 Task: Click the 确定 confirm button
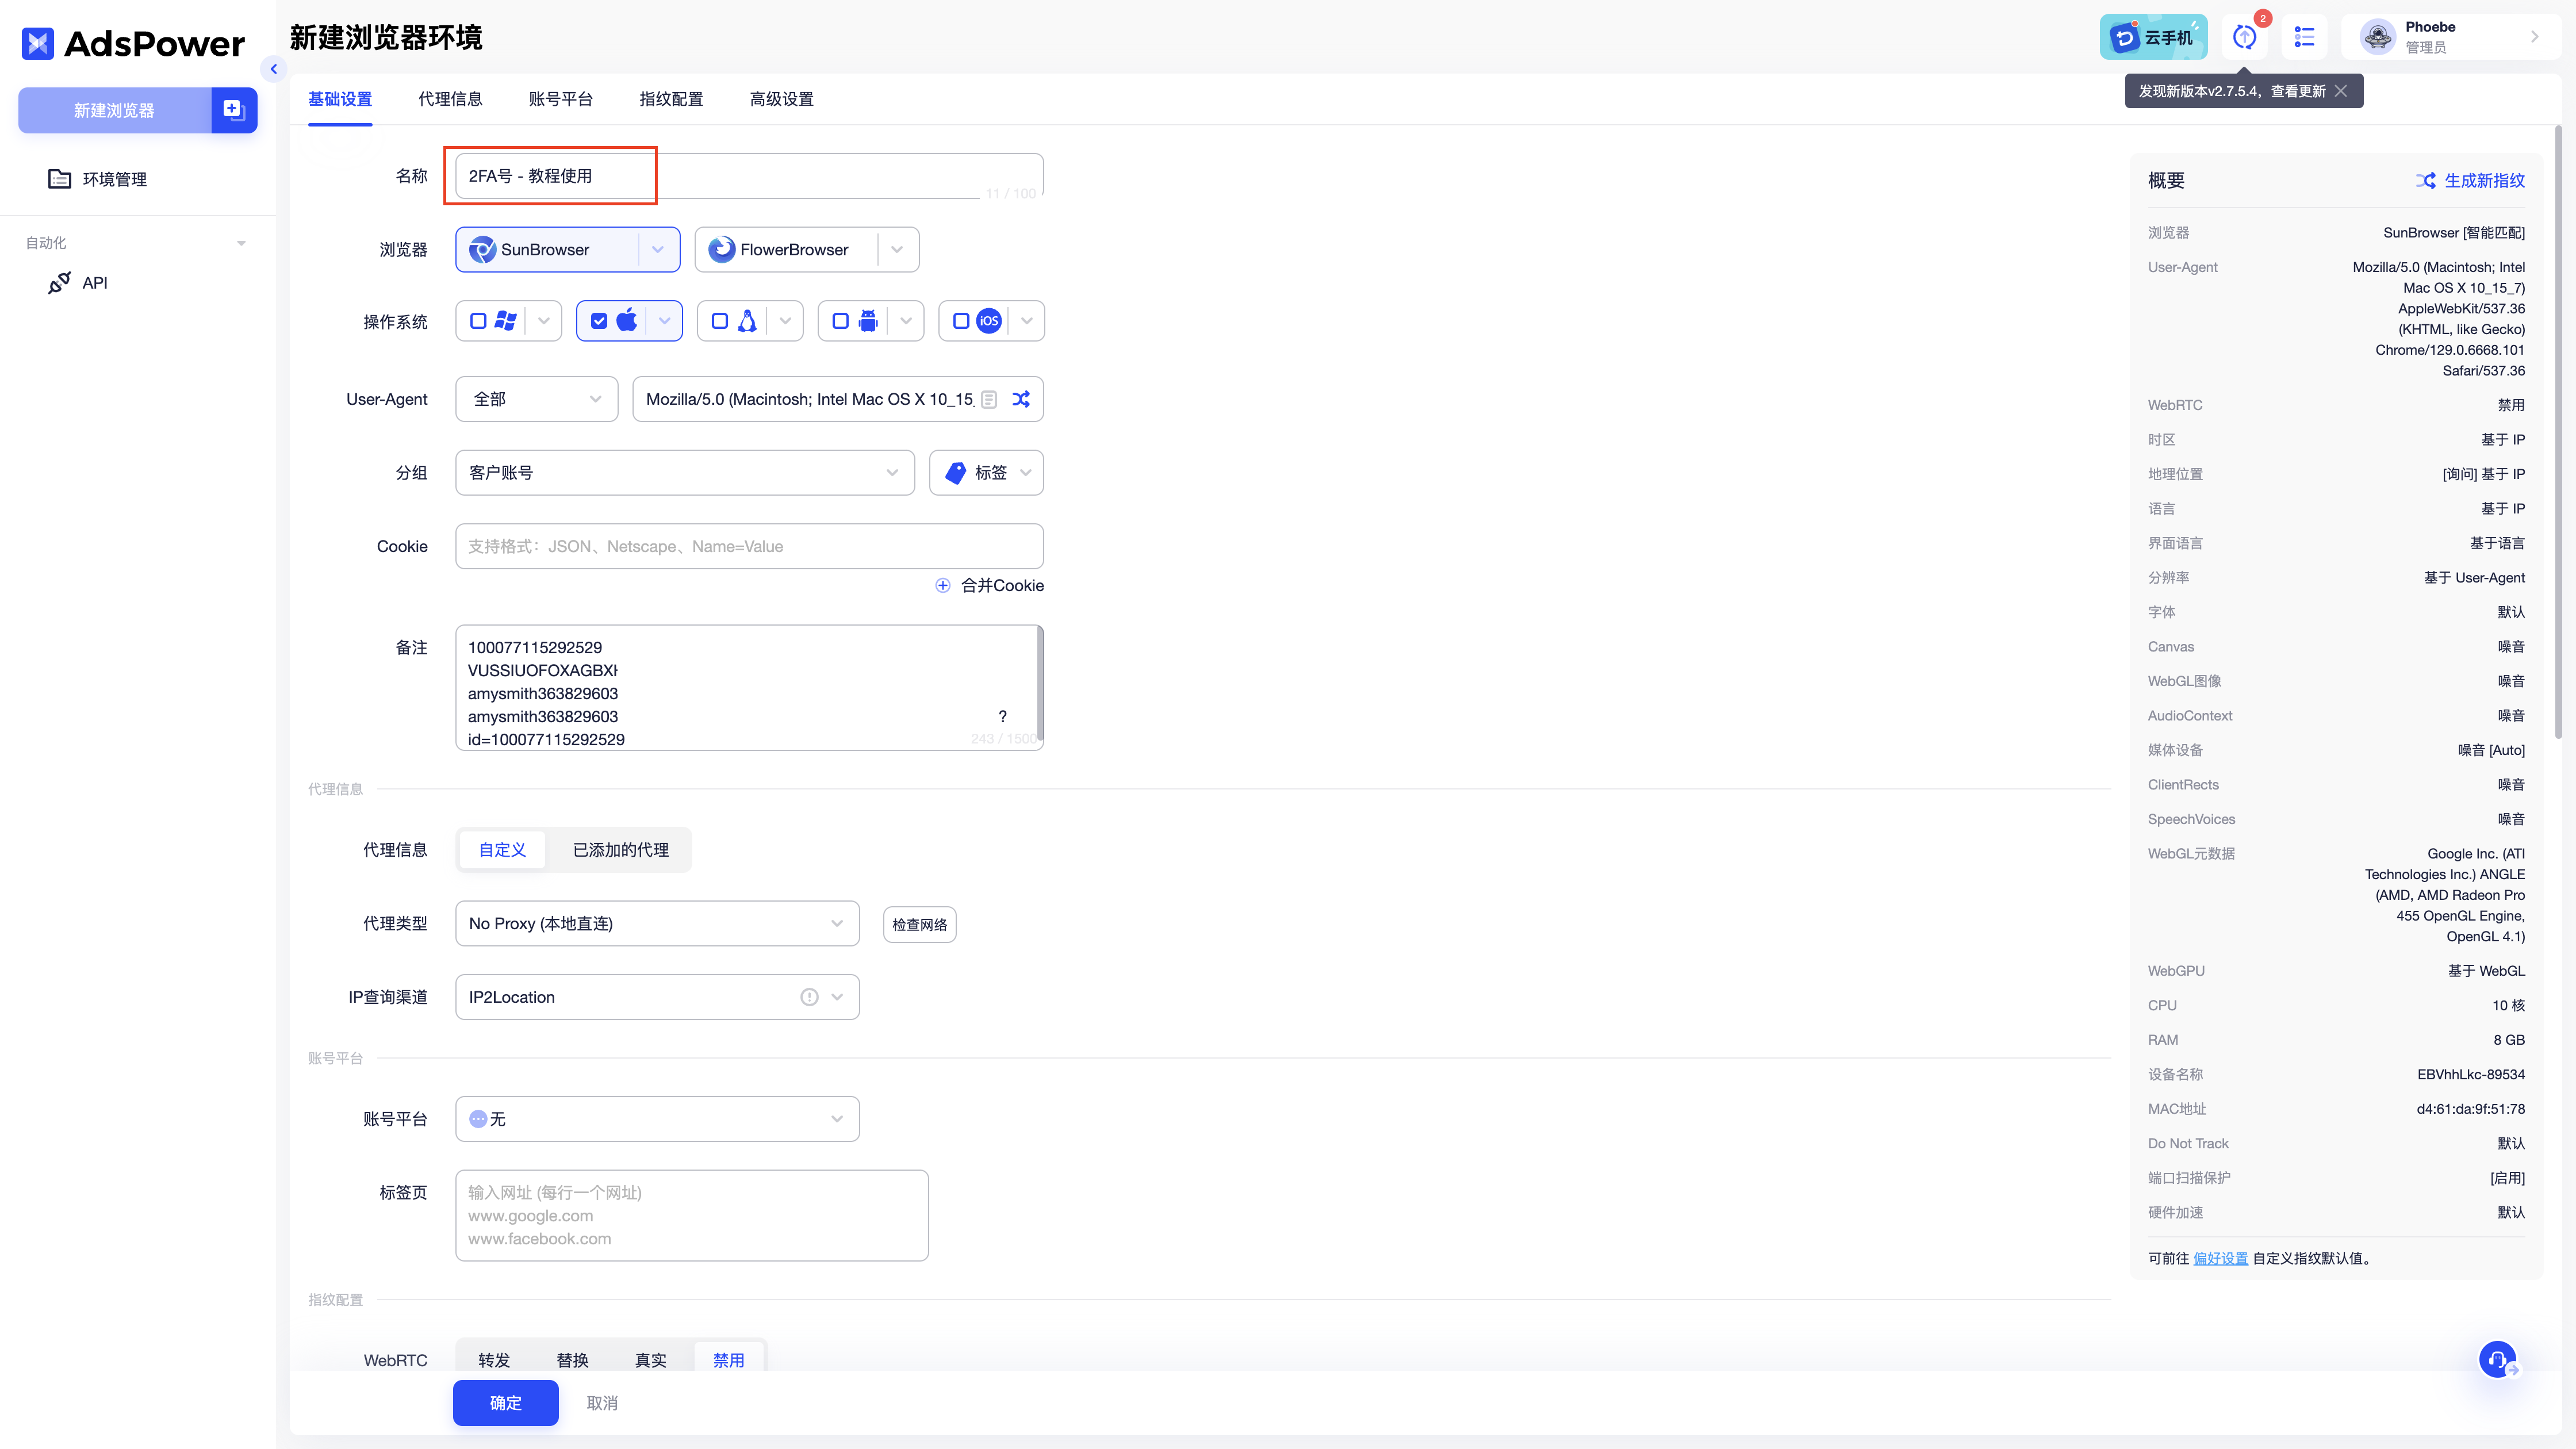(506, 1403)
